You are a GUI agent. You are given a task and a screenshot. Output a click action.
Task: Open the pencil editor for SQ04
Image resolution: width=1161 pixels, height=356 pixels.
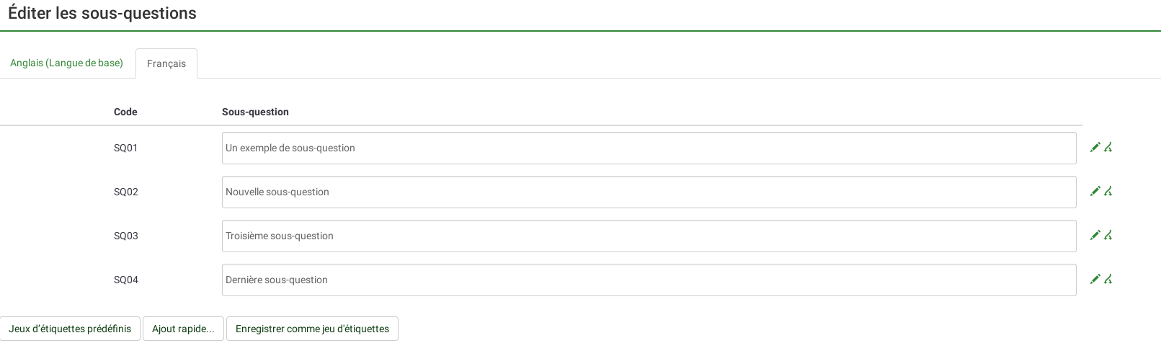(x=1095, y=280)
